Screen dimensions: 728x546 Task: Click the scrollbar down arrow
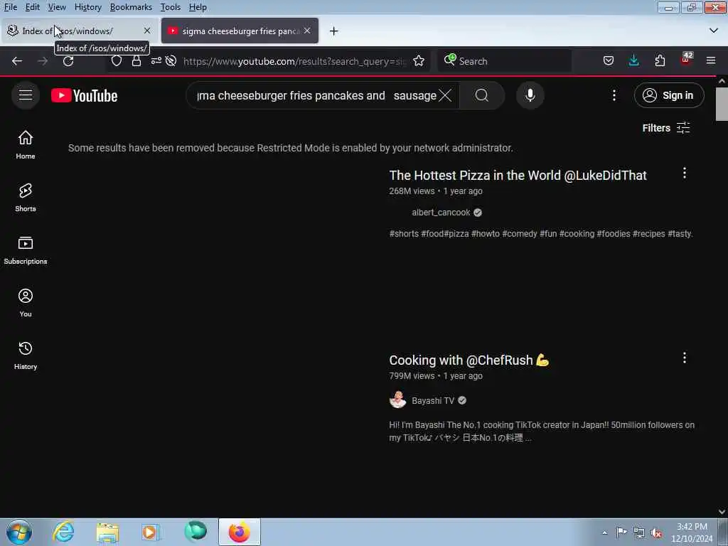[722, 512]
